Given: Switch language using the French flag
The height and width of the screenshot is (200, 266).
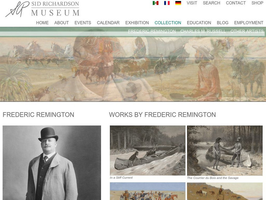Looking at the screenshot, I should (x=167, y=3).
